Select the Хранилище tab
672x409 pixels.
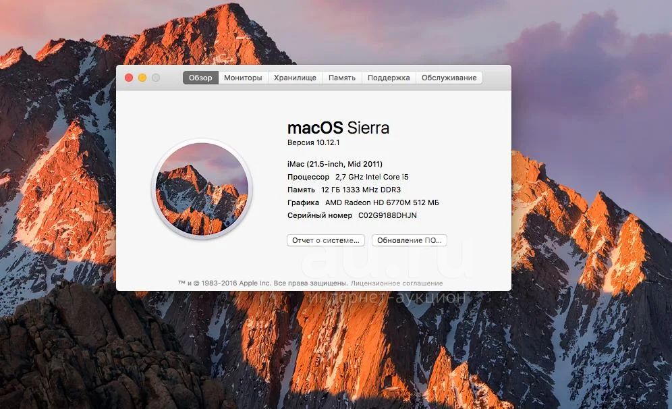click(296, 78)
